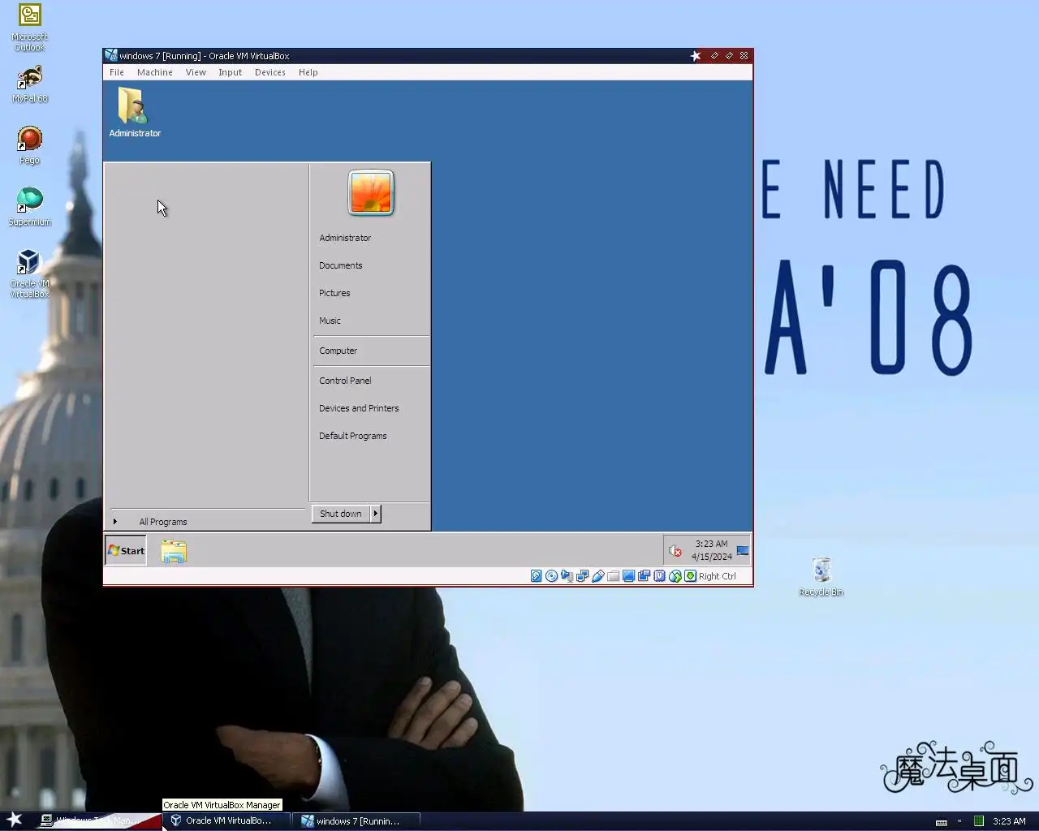Open MyPal 68 browser shortcut

coord(29,84)
